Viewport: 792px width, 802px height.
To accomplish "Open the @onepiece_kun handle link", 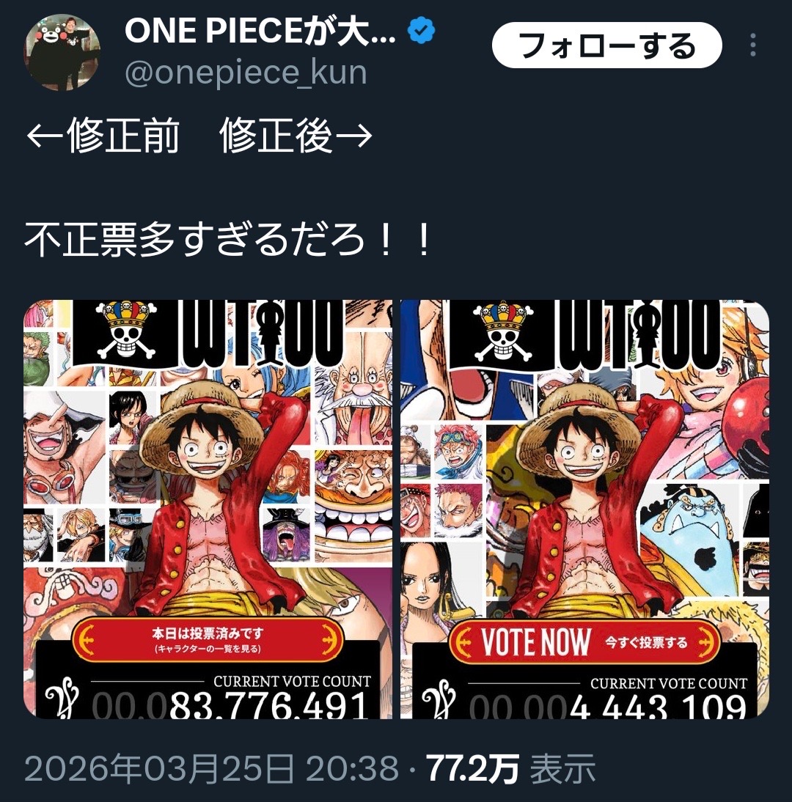I will 246,73.
